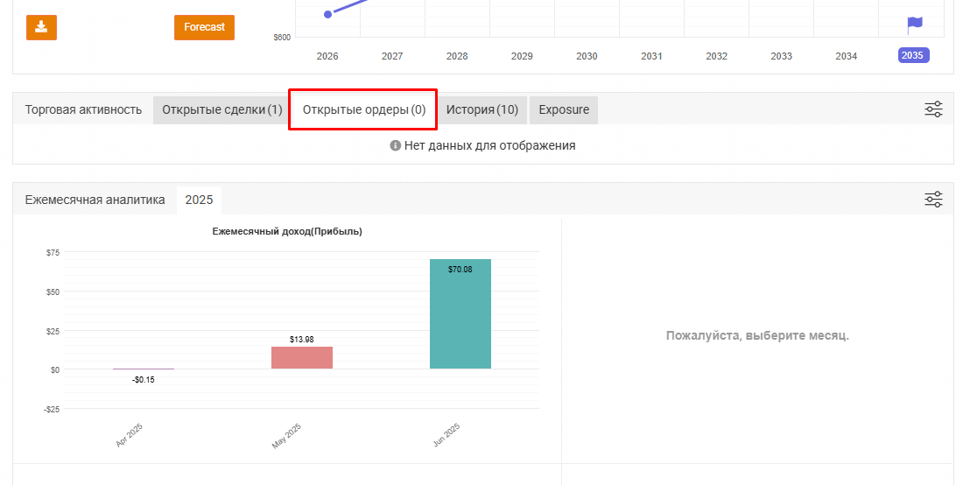Open settings sliders icon for Торговая активность

coord(933,110)
